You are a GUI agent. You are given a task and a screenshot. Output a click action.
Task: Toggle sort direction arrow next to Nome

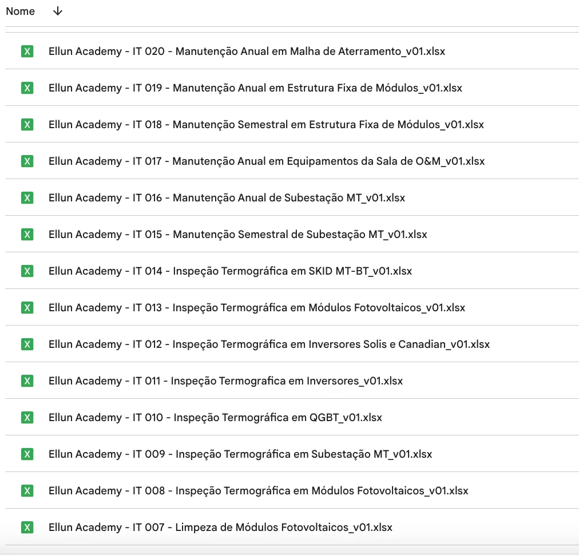pyautogui.click(x=57, y=11)
